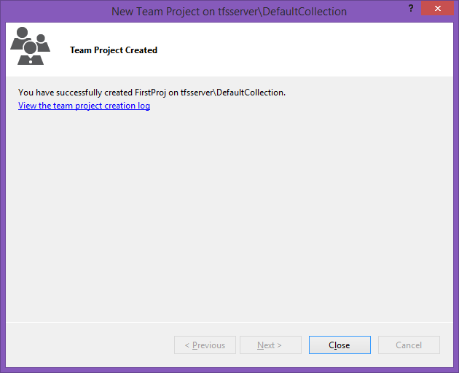Image resolution: width=459 pixels, height=373 pixels.
Task: Select the front person figure in team icon
Action: 31,53
